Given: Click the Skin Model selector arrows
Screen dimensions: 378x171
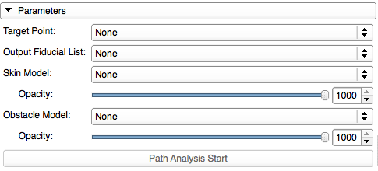Looking at the screenshot, I should click(364, 74).
